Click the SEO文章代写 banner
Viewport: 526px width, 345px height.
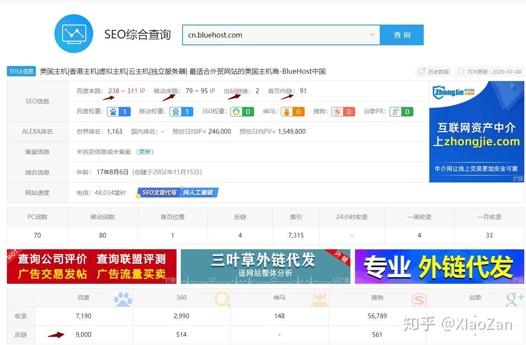(177, 192)
